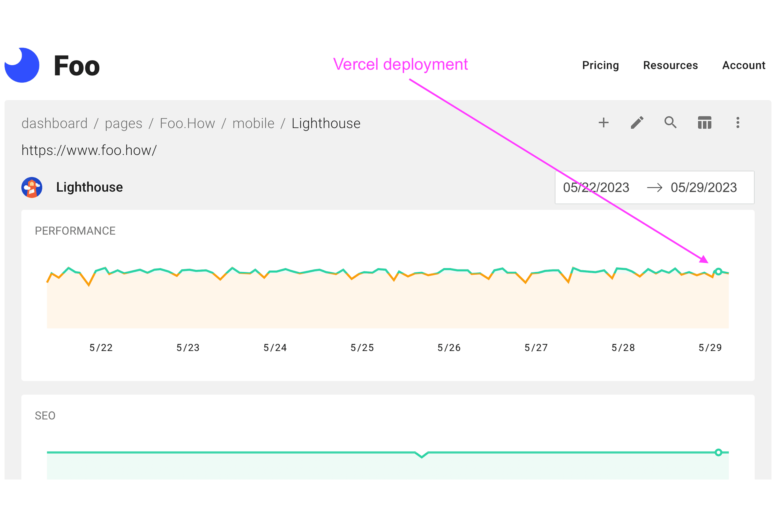Click the Performance chart deployment marker

718,272
